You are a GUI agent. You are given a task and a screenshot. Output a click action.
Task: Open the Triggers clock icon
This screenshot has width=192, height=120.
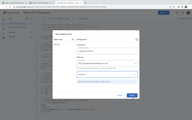(3, 29)
